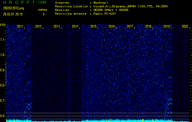The width and height of the screenshot is (192, 122).
Task: Click frequency label 0.7
Action: pyautogui.click(x=2, y=101)
